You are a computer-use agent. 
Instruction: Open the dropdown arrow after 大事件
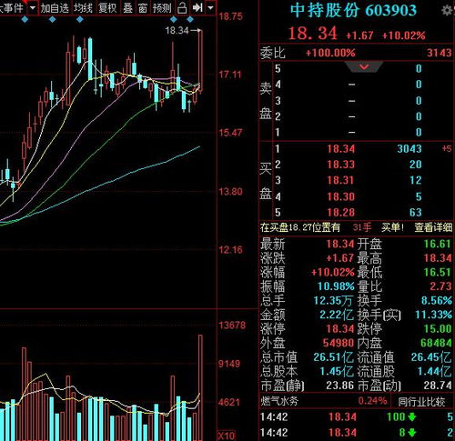click(x=33, y=7)
